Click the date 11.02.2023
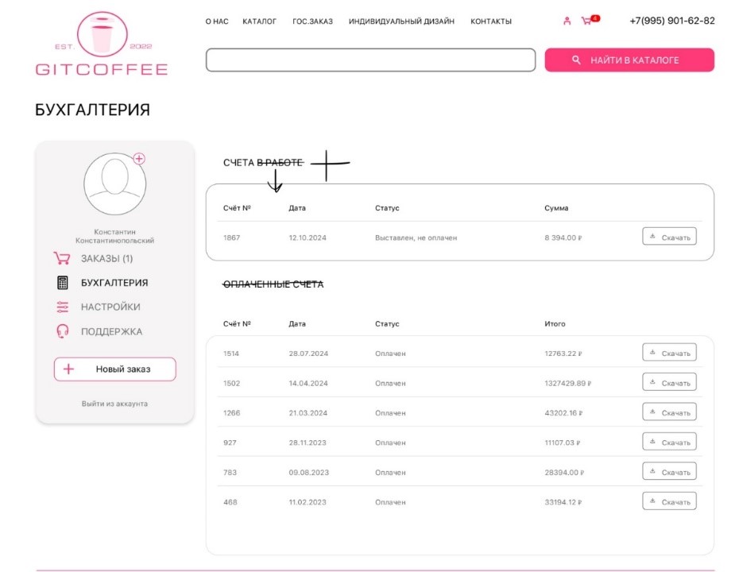Screen dimensions: 735x572 tap(308, 502)
